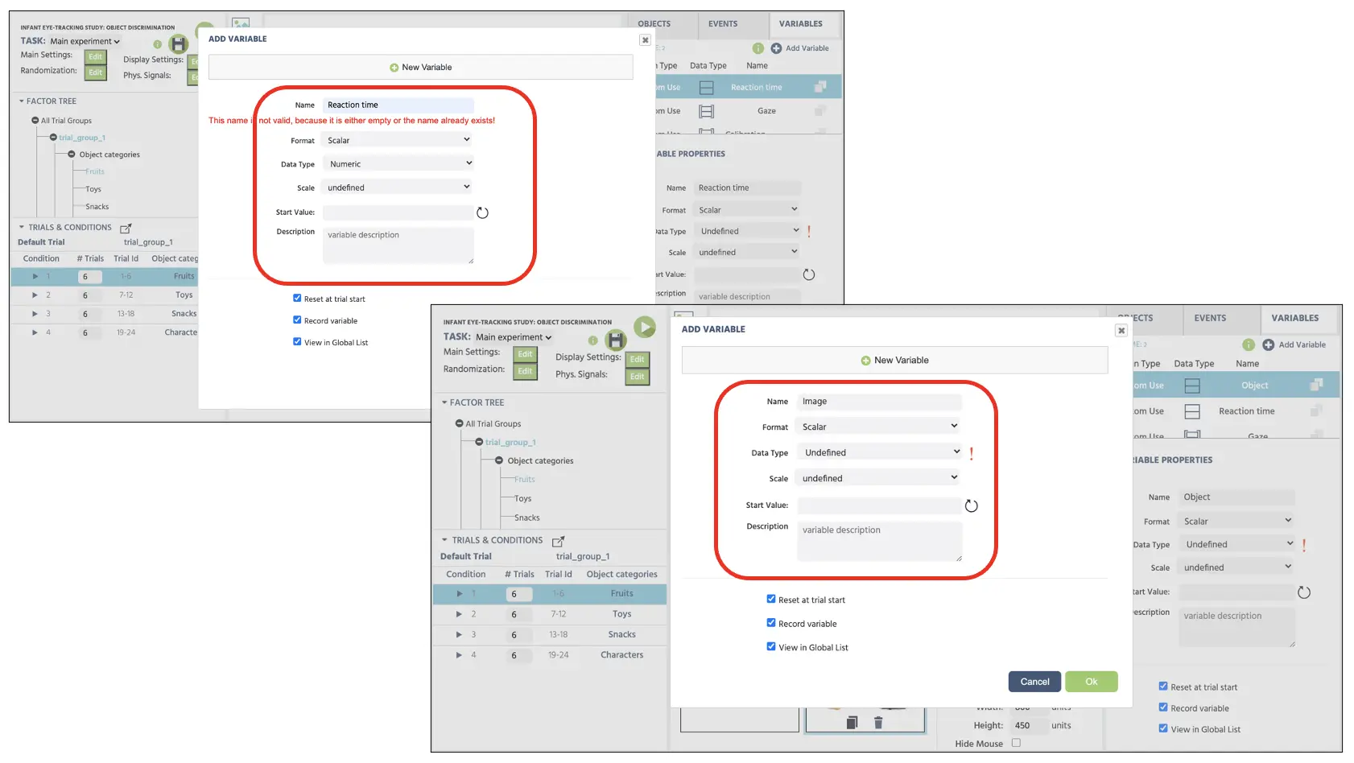The height and width of the screenshot is (763, 1354).
Task: Click copy icon on lower-right Reaction time row
Action: point(1316,410)
